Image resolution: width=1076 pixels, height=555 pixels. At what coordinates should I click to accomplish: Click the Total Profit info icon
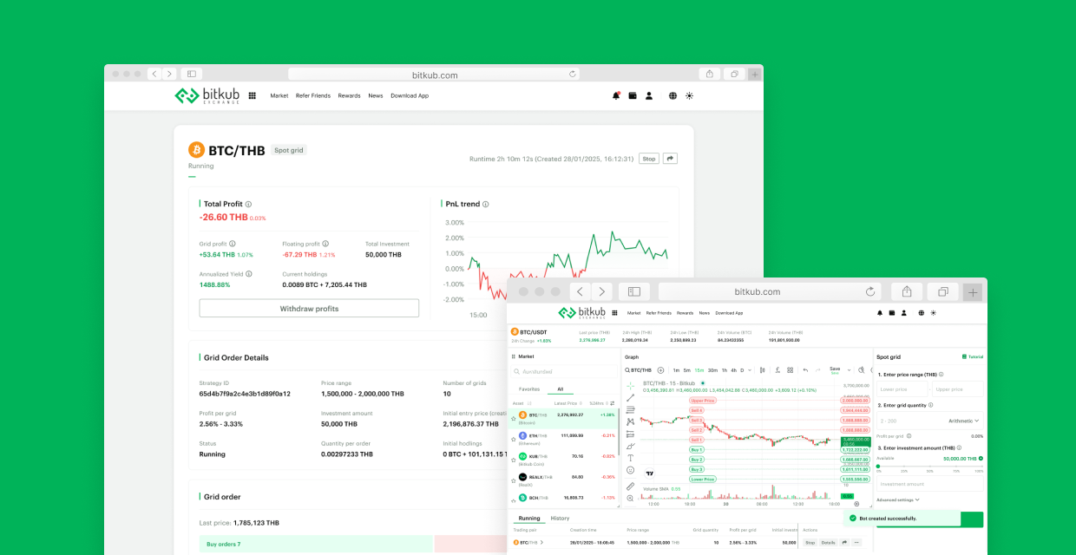(x=248, y=204)
